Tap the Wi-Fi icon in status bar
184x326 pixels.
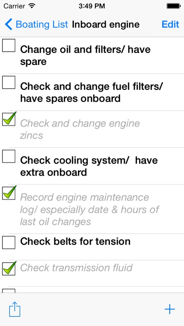32,6
